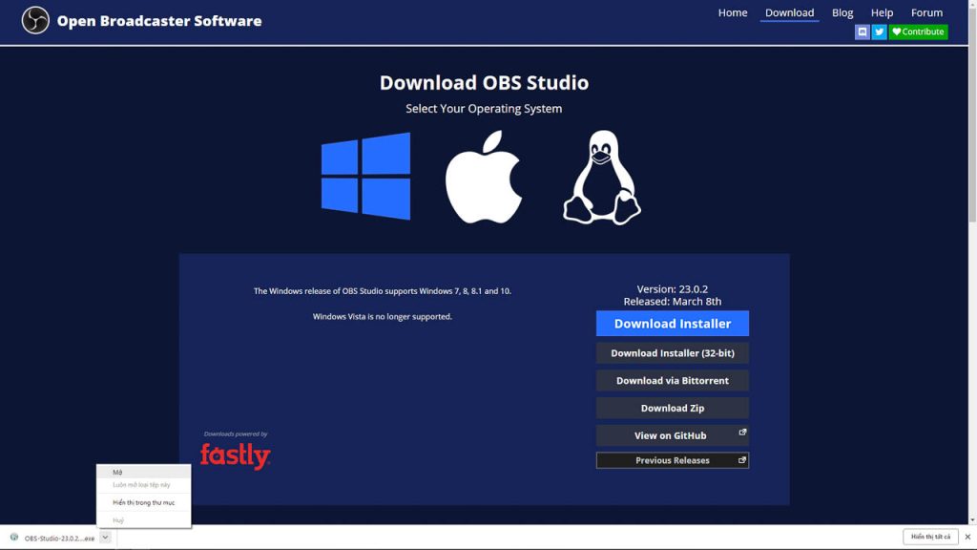Viewport: 977px width, 550px height.
Task: Click the 'Huỷ' menu entry
Action: (x=144, y=520)
